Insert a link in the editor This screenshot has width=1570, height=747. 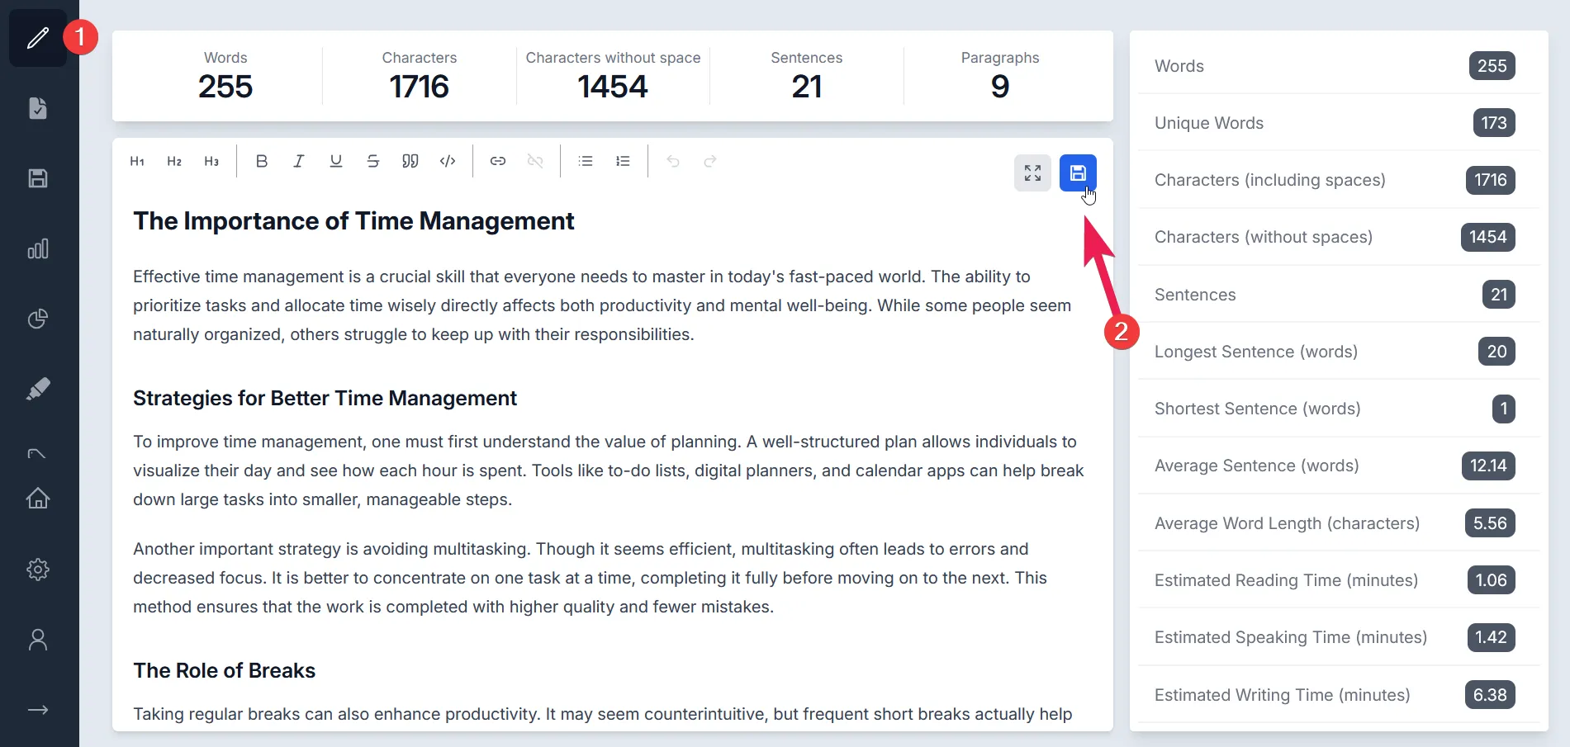tap(498, 162)
